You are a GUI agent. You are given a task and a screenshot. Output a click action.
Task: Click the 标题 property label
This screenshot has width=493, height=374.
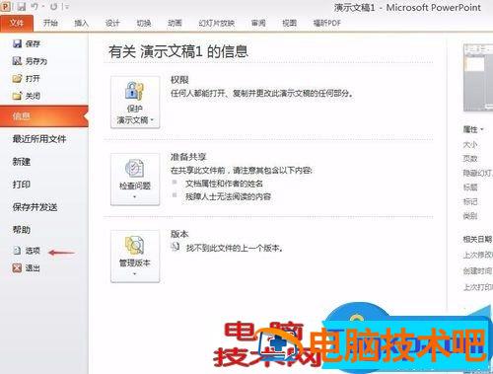(x=470, y=187)
